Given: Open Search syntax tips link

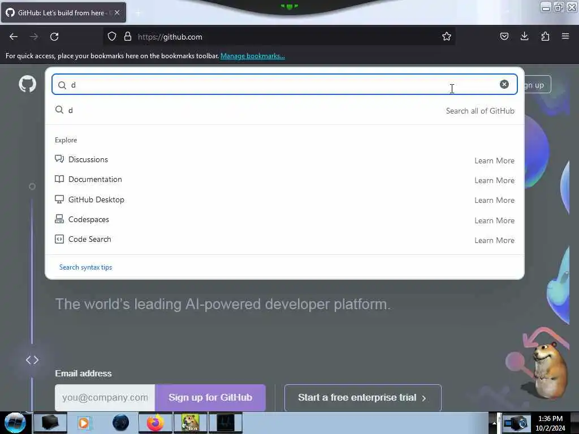Looking at the screenshot, I should [x=86, y=267].
